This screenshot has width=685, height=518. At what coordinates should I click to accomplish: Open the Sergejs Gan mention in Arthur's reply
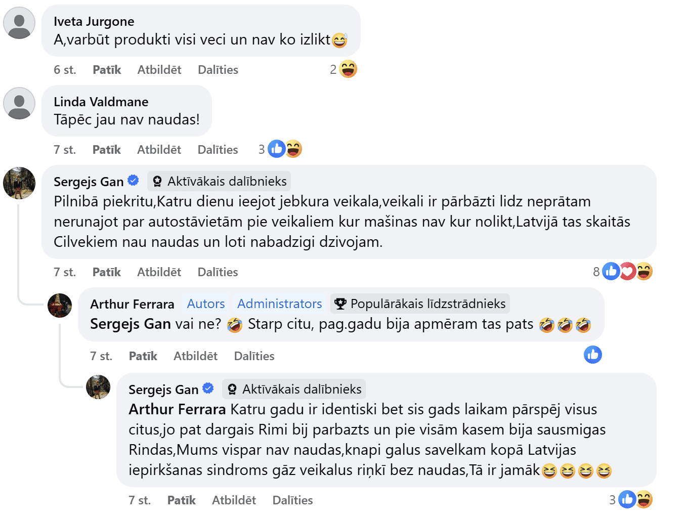click(131, 324)
